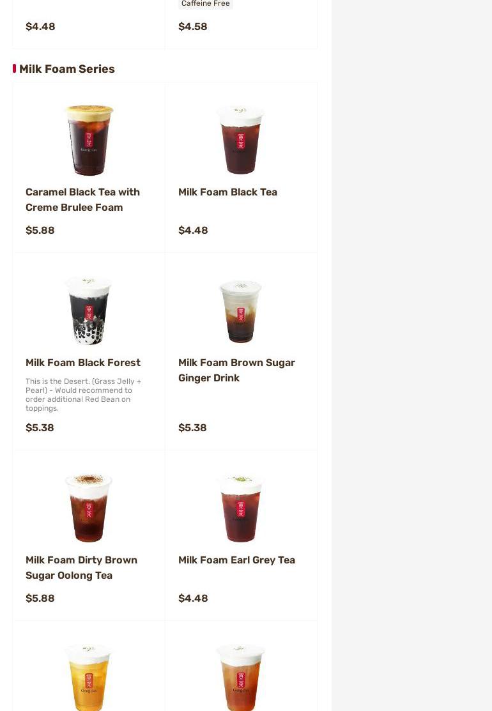
Task: Open Milk Foam Brown Sugar Ginger Drink photo
Action: click(241, 311)
